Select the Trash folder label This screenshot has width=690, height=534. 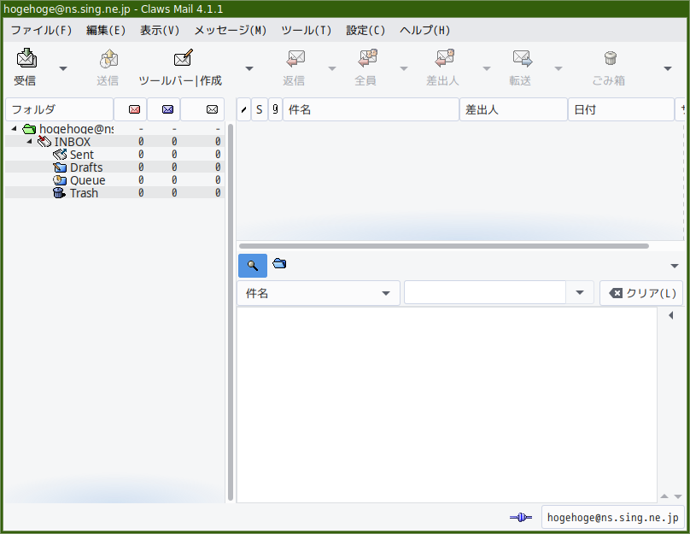pos(84,193)
